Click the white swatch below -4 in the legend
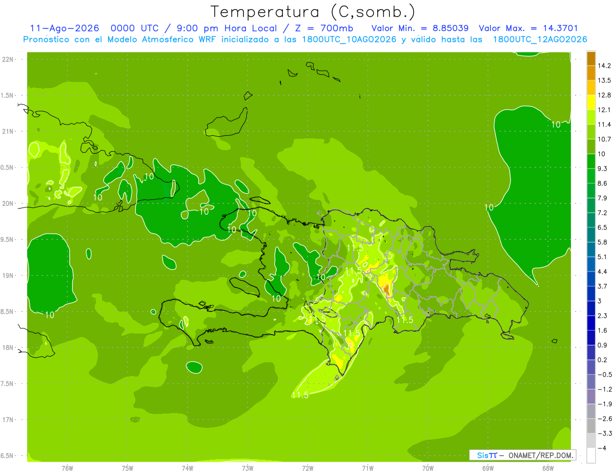The height and width of the screenshot is (475, 615). click(591, 456)
